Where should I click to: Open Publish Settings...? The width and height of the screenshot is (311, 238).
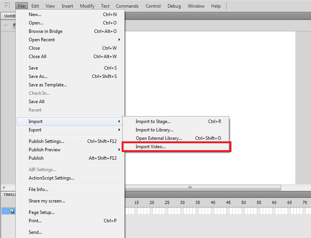pos(70,141)
